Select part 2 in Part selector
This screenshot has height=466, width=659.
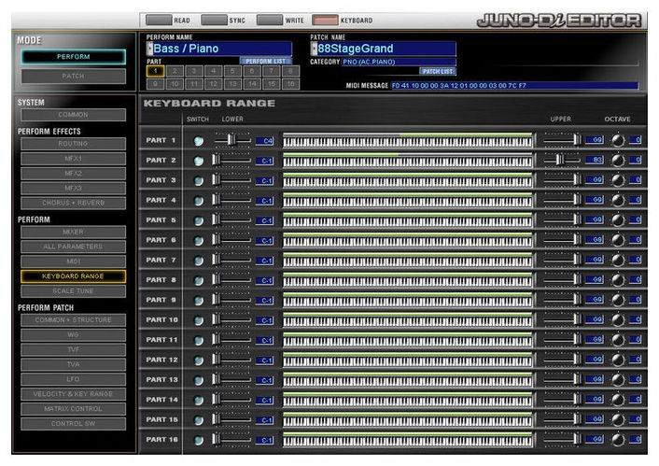click(175, 71)
